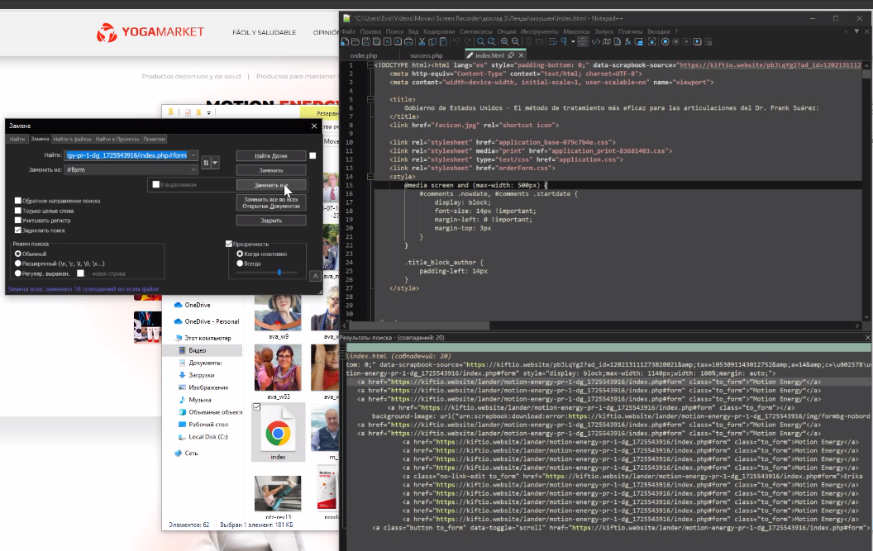Switch to the 'Найти в файлах' tab
The height and width of the screenshot is (551, 873).
(73, 139)
